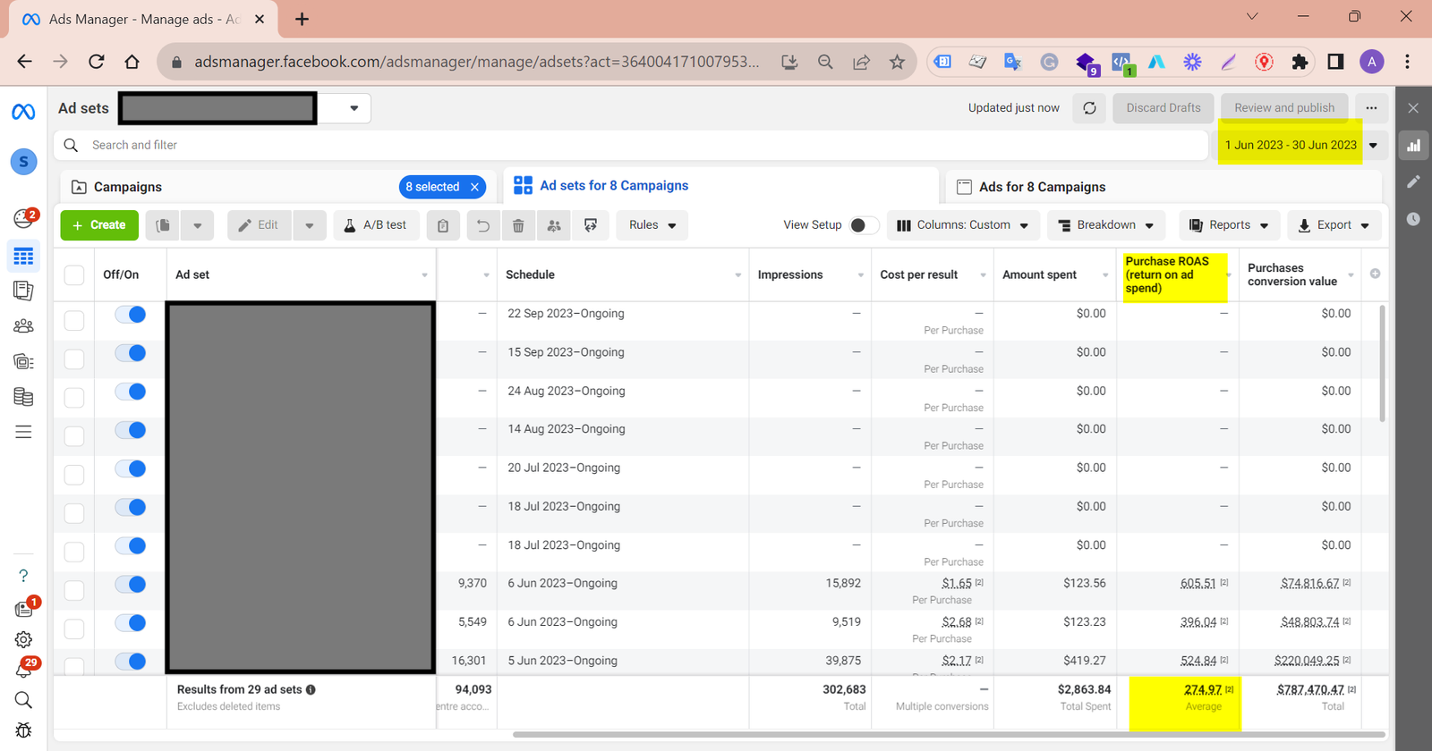
Task: Open the Reports dropdown
Action: click(x=1229, y=225)
